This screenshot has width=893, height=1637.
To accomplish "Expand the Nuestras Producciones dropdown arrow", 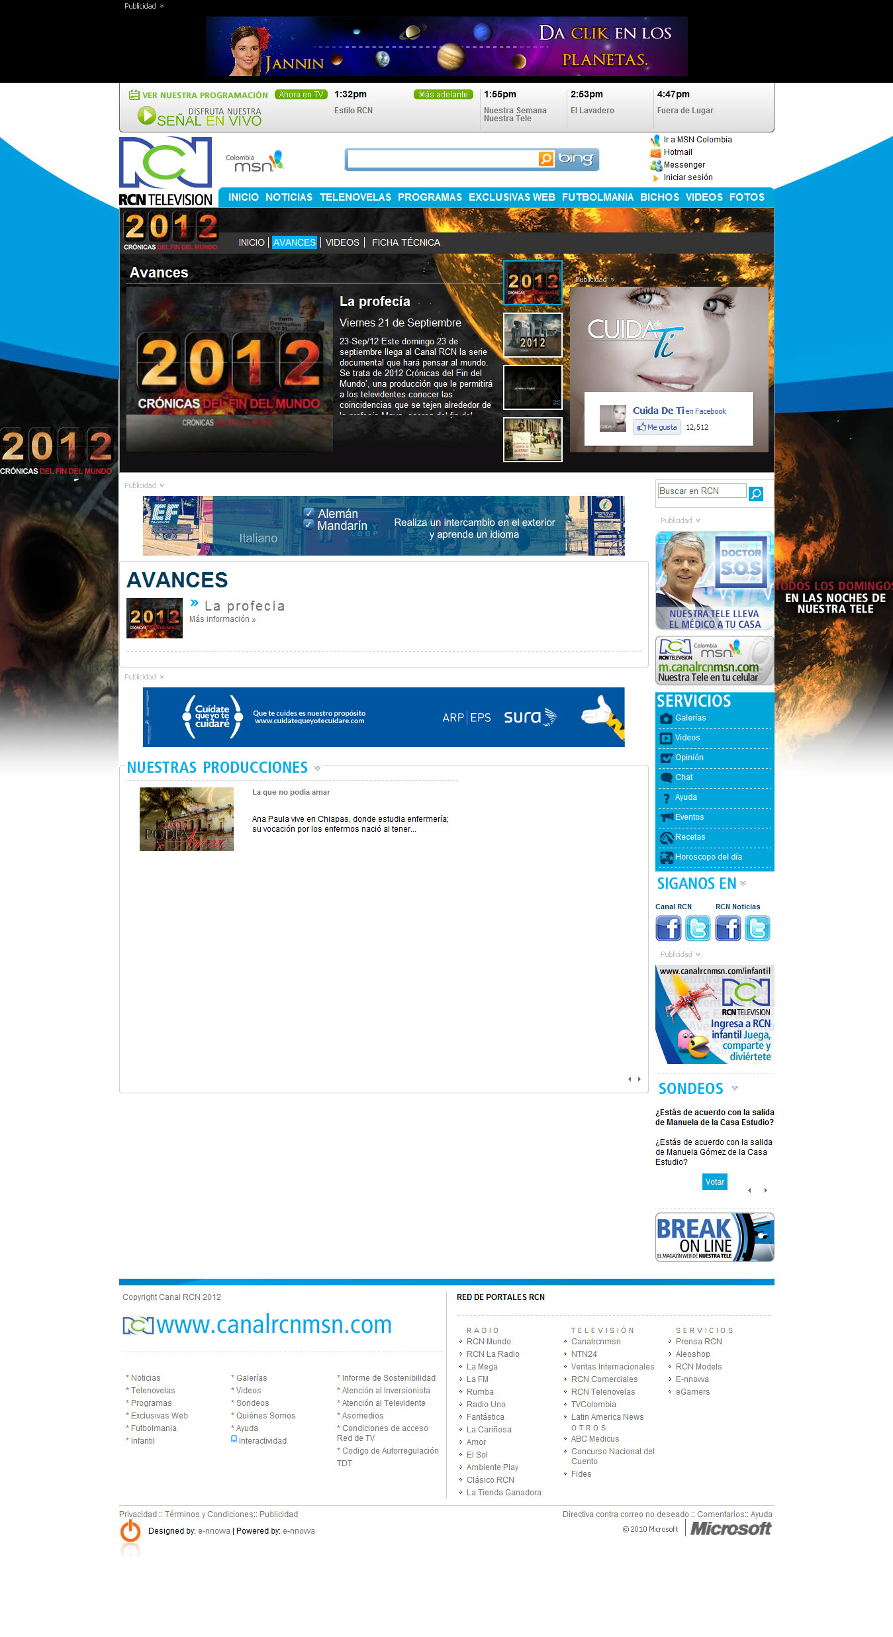I will (317, 769).
